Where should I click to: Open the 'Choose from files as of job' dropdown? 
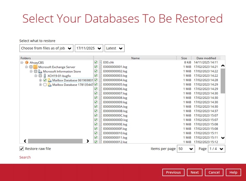[x=46, y=48]
